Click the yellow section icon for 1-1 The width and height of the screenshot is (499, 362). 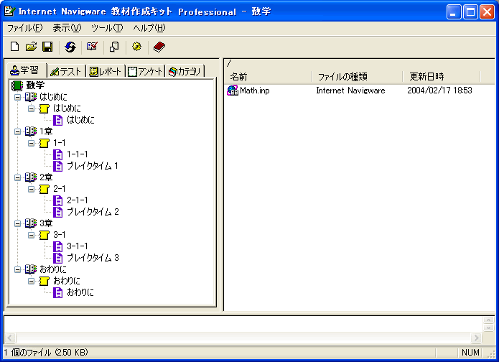click(x=45, y=143)
